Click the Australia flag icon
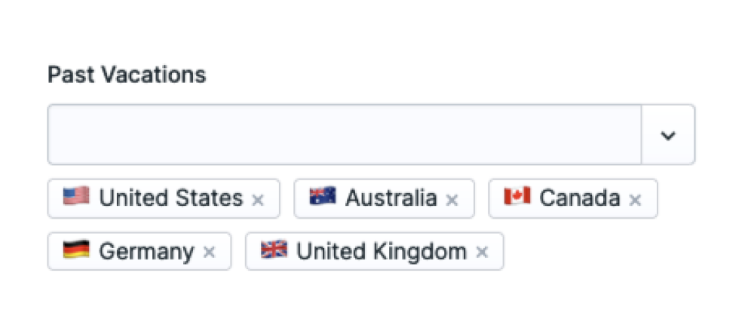The width and height of the screenshot is (754, 325). point(322,198)
